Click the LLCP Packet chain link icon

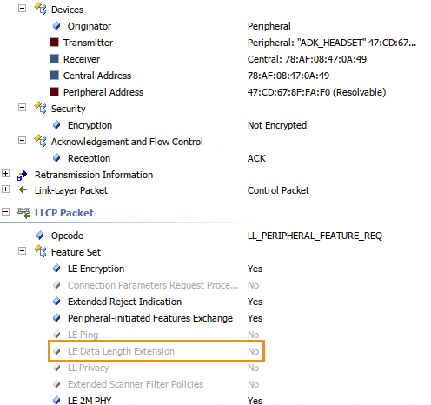tap(23, 213)
